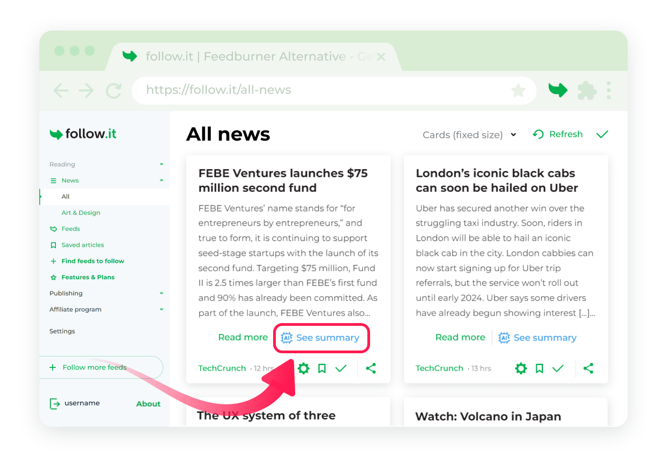Share the FEBE Ventures article

click(371, 368)
